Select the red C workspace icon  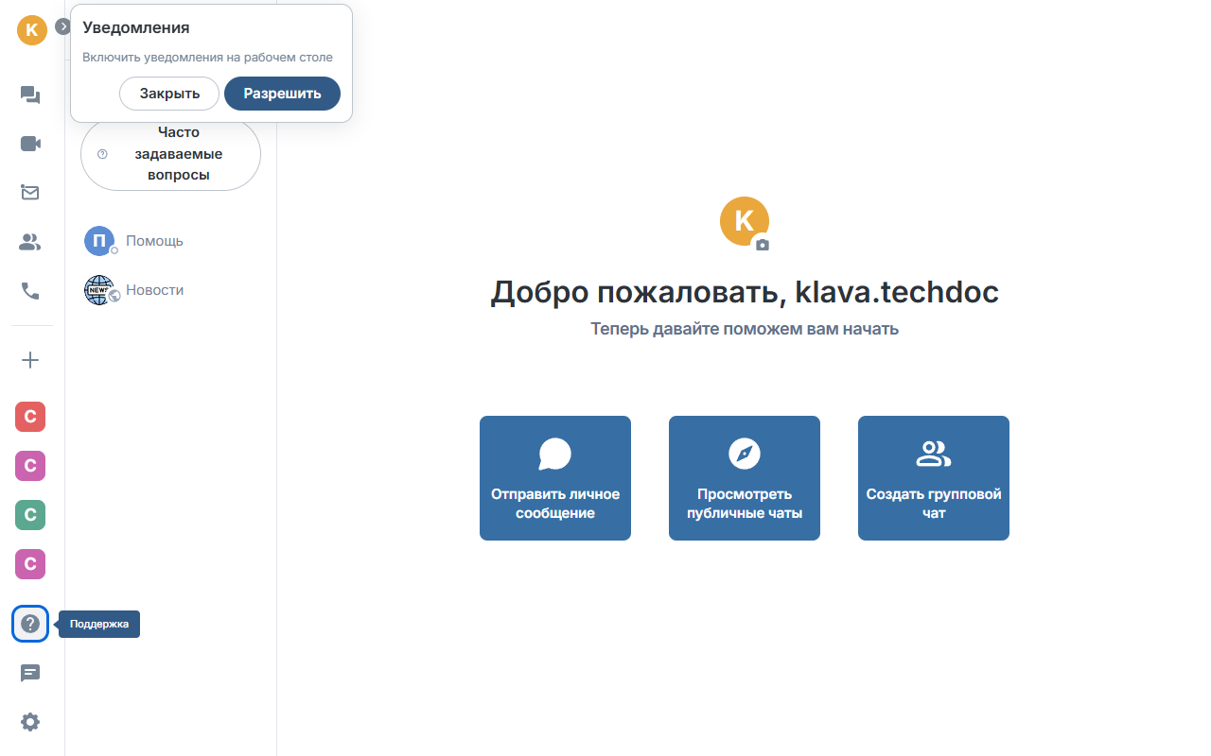point(30,417)
